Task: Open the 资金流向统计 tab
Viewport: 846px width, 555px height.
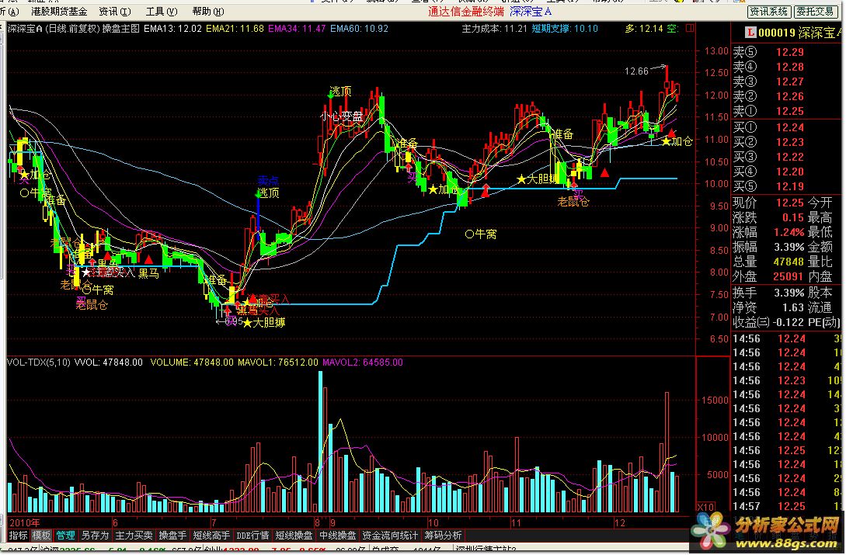Action: [x=390, y=536]
